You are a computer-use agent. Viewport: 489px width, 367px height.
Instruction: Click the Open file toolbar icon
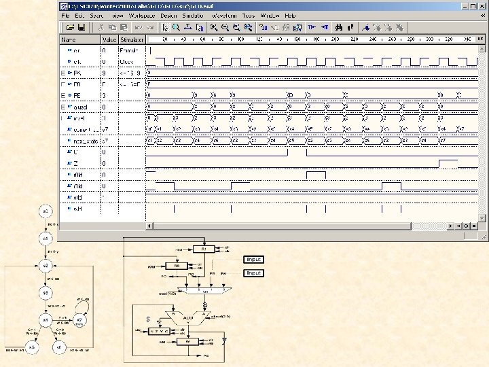pos(69,27)
